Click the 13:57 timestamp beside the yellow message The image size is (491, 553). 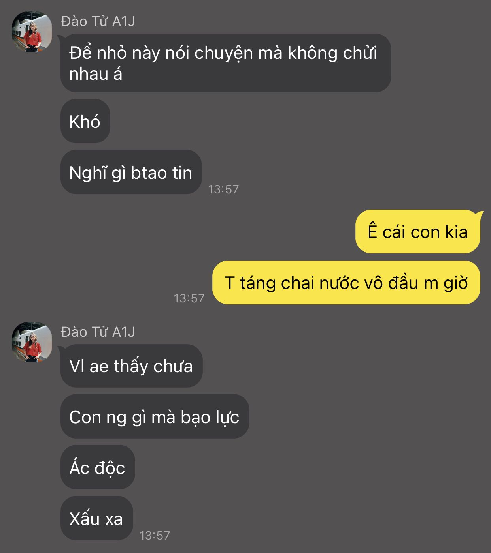coord(189,298)
